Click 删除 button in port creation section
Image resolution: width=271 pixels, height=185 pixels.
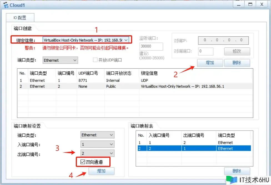pos(237,63)
